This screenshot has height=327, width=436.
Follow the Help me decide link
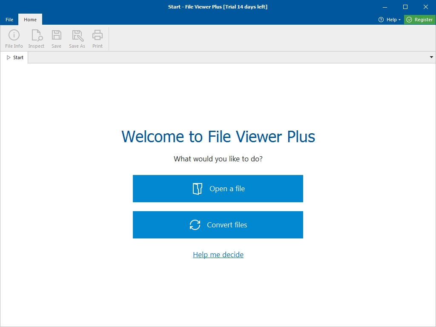coord(218,255)
